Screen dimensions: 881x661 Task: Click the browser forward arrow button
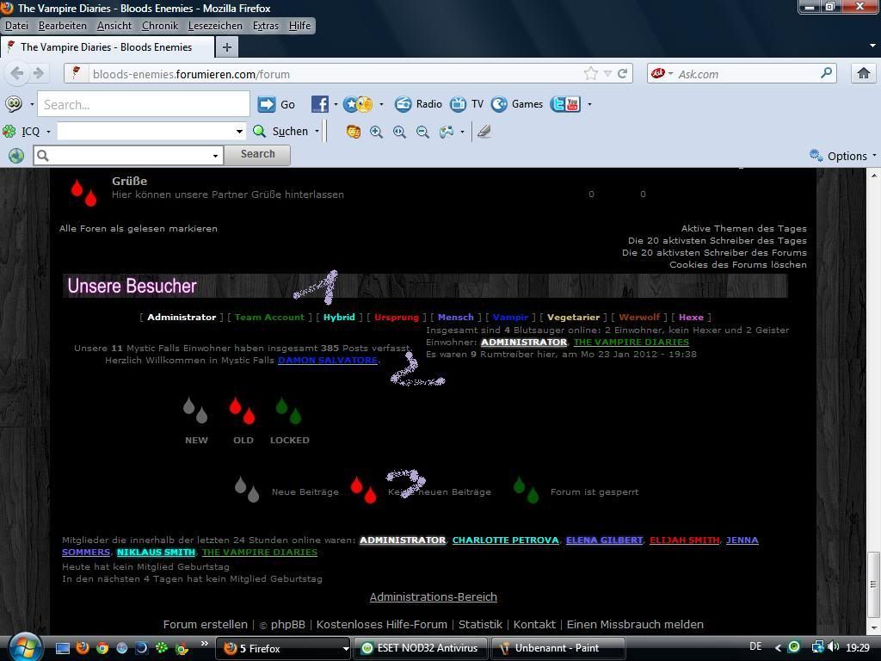pos(38,74)
